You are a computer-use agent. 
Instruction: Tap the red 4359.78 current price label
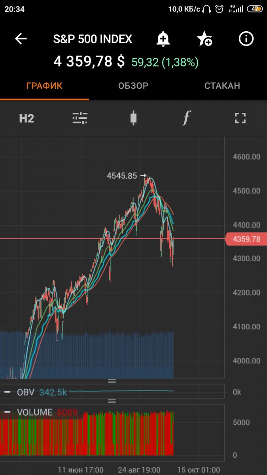(x=246, y=239)
